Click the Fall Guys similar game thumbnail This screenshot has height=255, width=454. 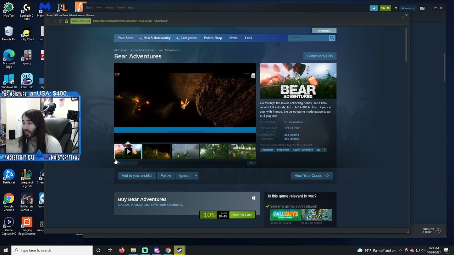[x=286, y=215]
